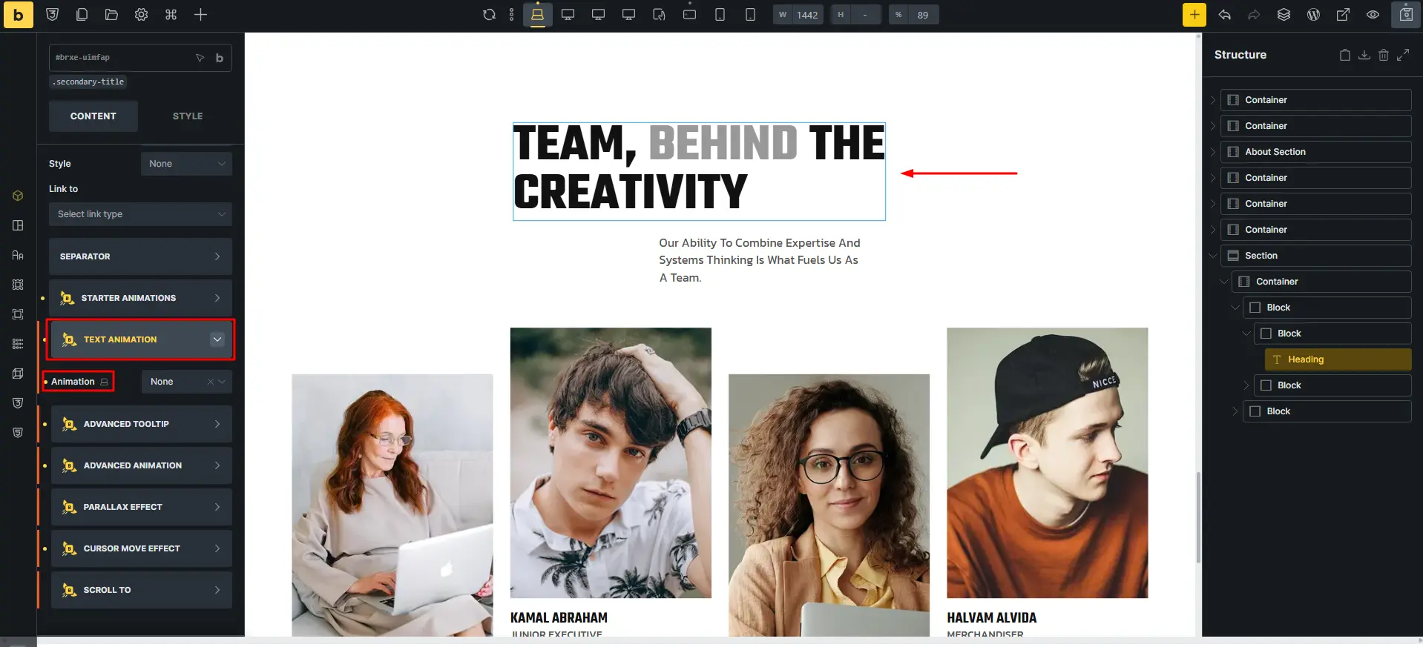The image size is (1423, 647).
Task: Switch to the Content tab
Action: click(x=93, y=116)
